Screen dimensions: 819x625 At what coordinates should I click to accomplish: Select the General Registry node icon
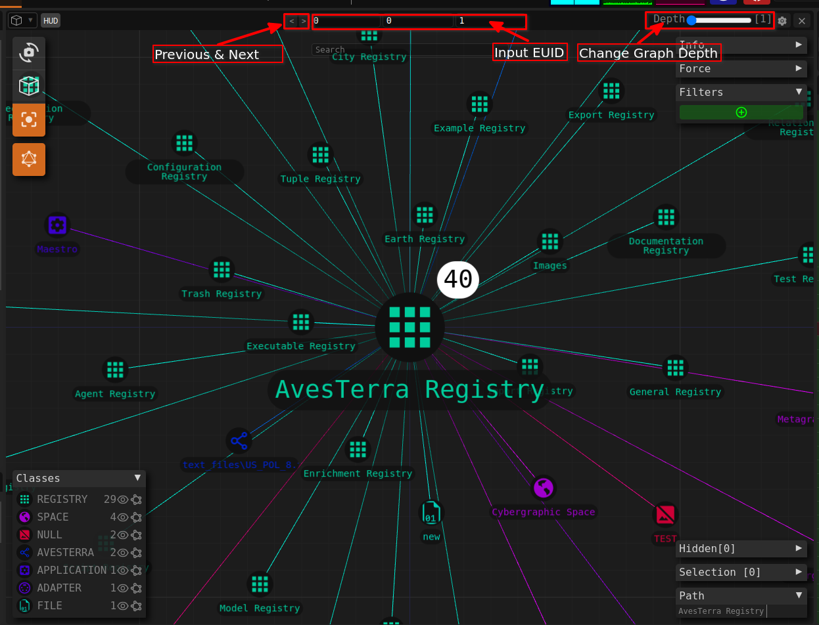click(675, 368)
